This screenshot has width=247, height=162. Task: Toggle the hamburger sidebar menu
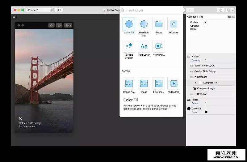click(x=14, y=17)
